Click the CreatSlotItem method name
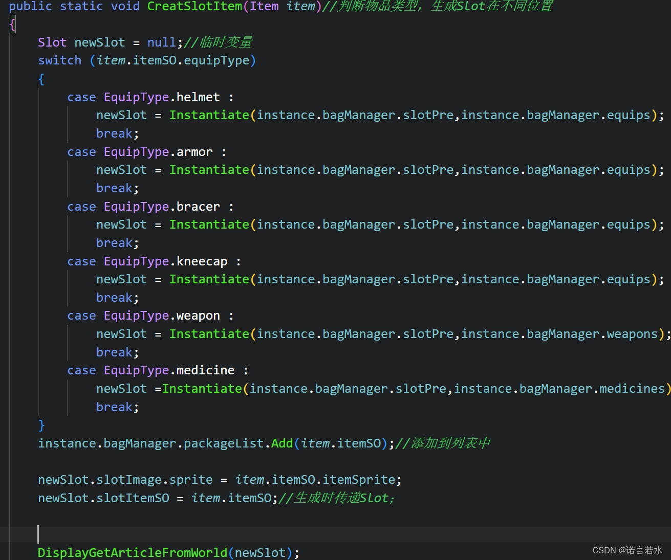Screen dimensions: 671x560 [x=194, y=7]
